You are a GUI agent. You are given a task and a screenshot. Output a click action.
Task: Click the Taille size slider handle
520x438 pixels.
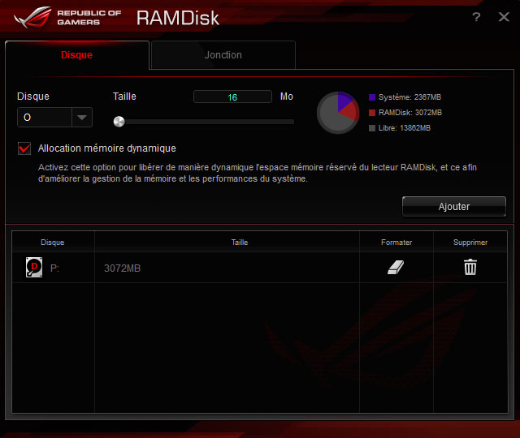tap(119, 122)
